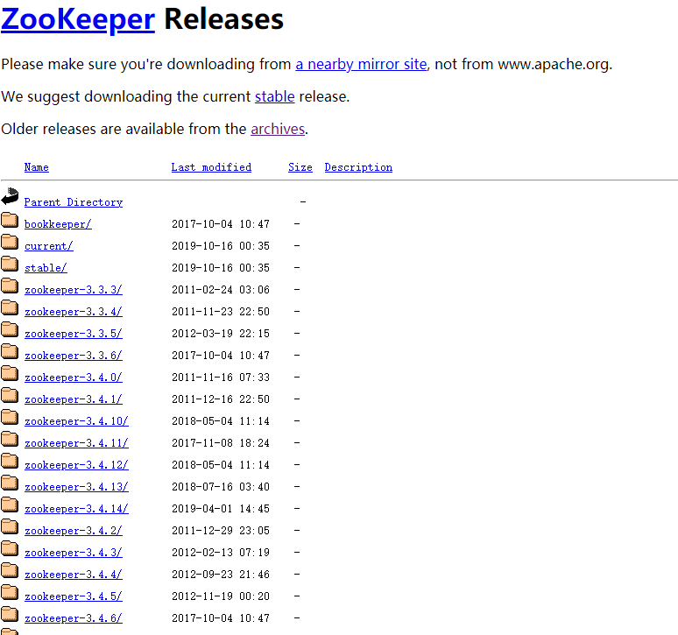
Task: Click the folder icon beside zookeeper-3.4.14/
Action: point(10,504)
